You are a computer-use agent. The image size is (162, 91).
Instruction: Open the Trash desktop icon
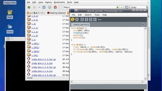click(x=10, y=14)
